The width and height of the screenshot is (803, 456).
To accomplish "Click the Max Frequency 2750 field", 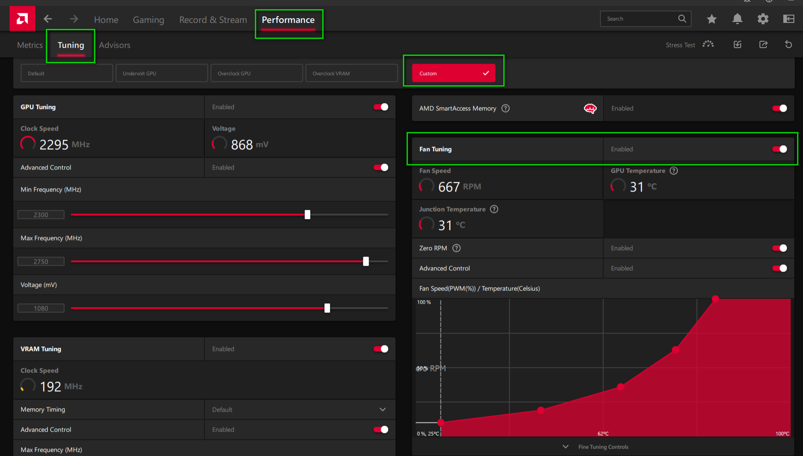I will pos(41,262).
